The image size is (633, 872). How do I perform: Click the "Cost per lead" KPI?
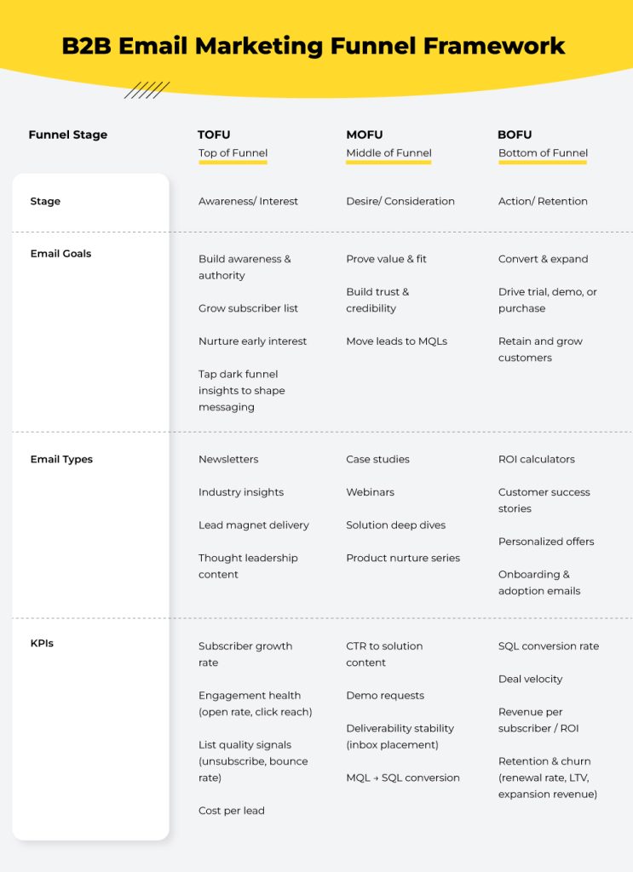coord(231,811)
